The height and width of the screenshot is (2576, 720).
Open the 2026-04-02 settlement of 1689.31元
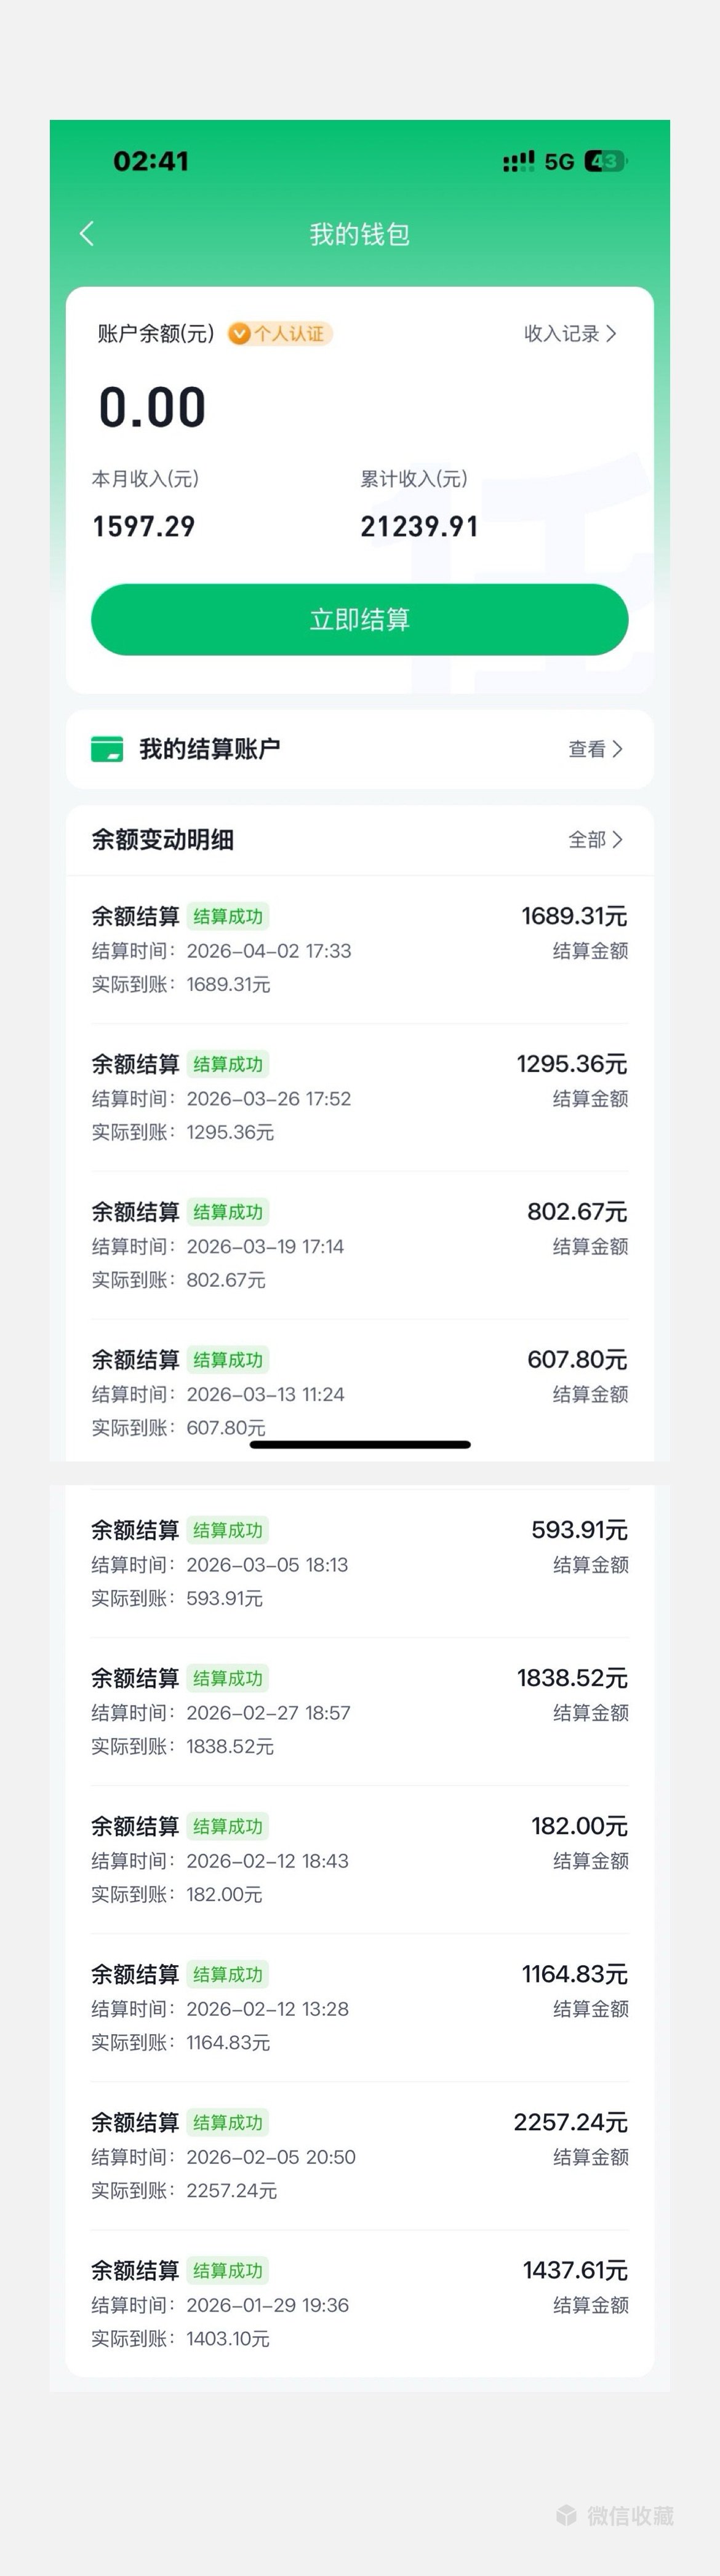pos(360,949)
